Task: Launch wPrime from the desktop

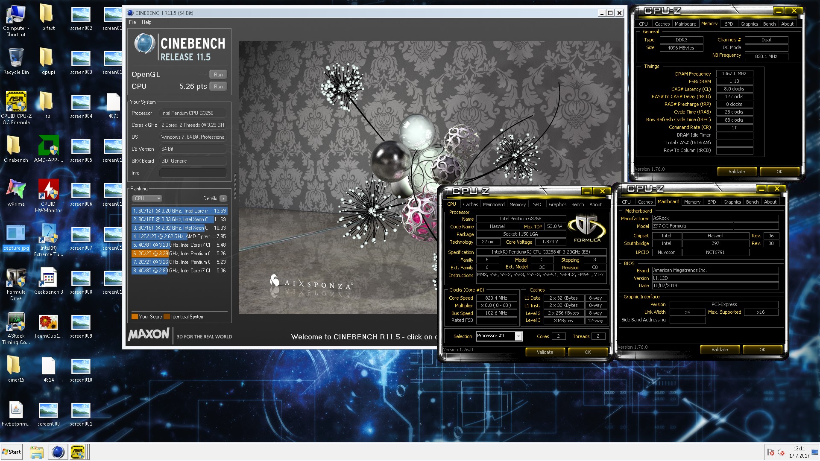Action: (16, 193)
